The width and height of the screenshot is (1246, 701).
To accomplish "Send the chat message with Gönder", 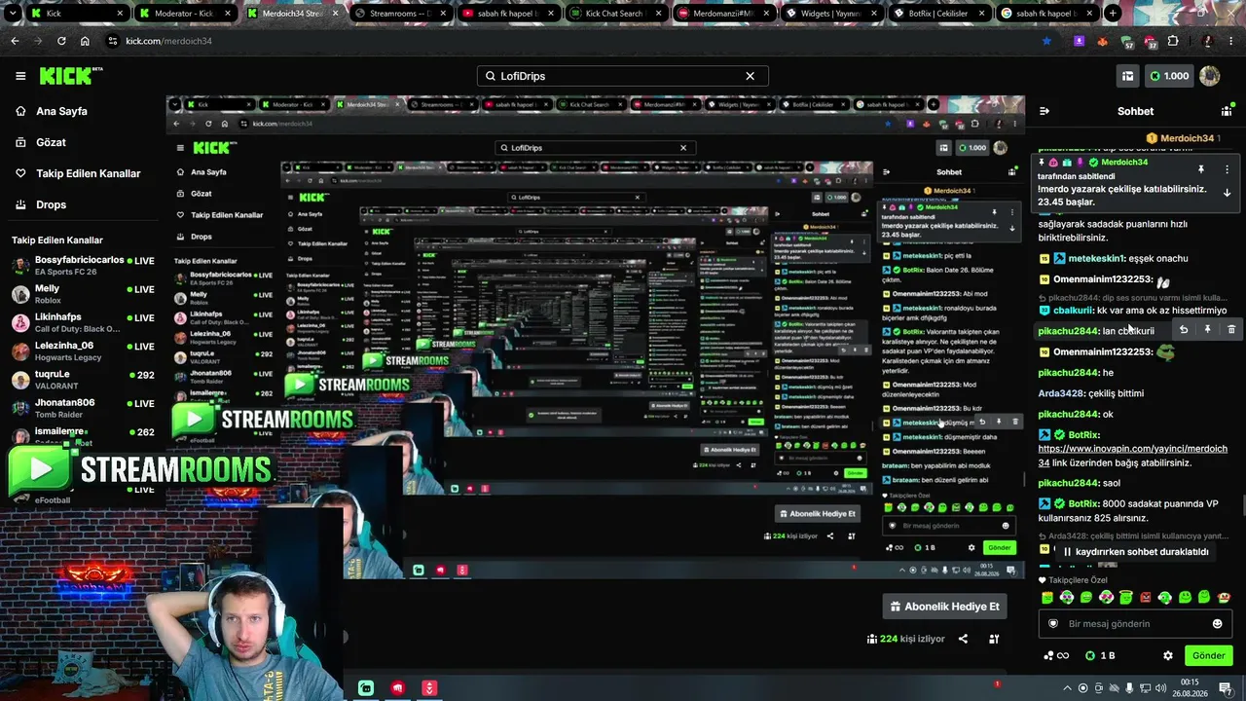I will pyautogui.click(x=1208, y=656).
